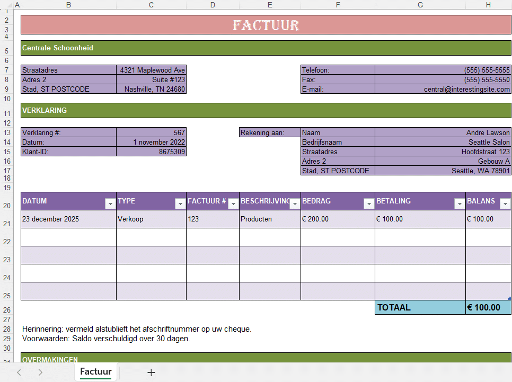This screenshot has width=512, height=382.
Task: Open the BEDRAG column filter dropdown
Action: point(368,203)
